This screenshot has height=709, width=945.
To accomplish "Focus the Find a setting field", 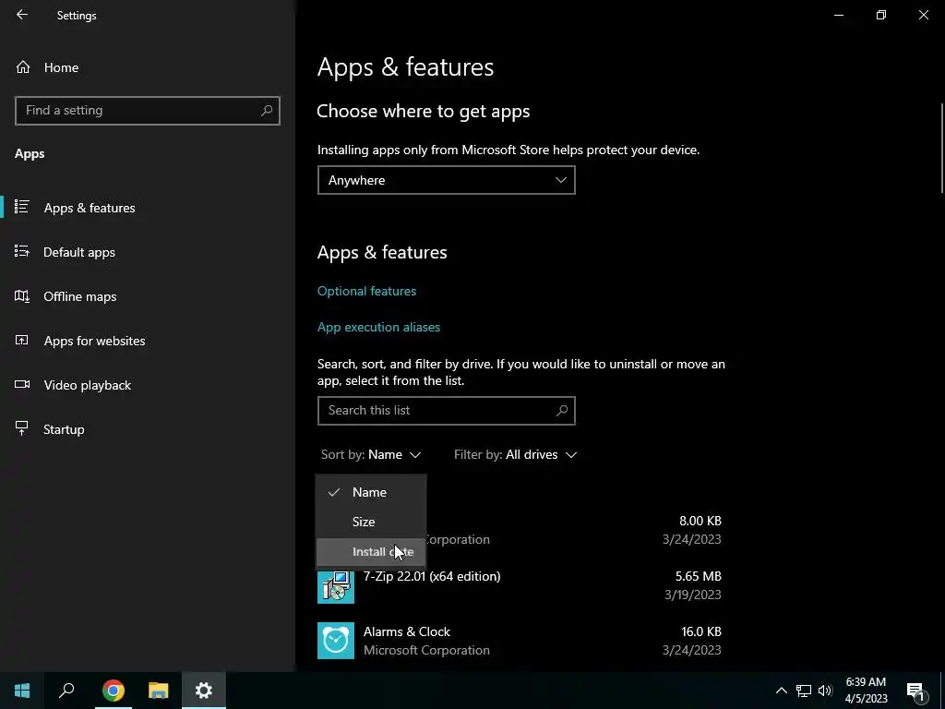I will (x=148, y=111).
